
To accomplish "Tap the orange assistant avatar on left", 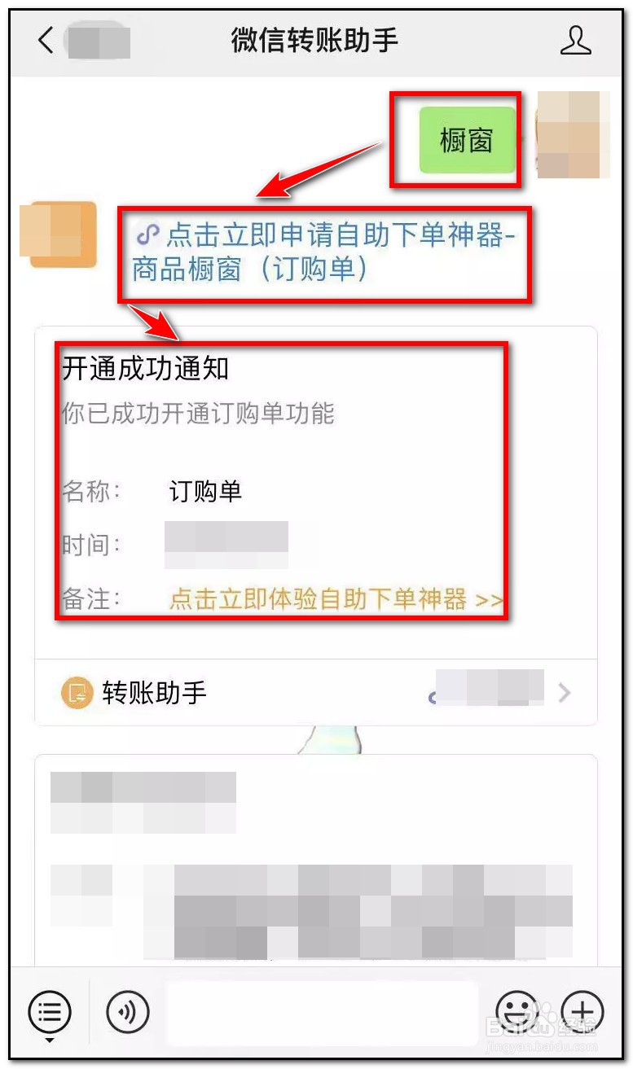I will [x=63, y=234].
